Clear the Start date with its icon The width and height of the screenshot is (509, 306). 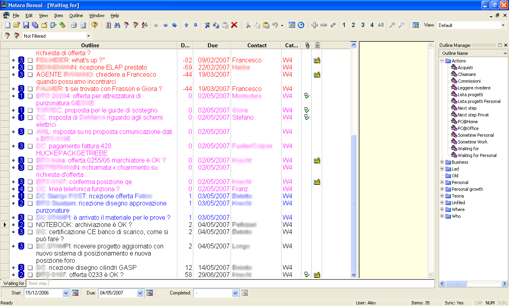pos(75,293)
